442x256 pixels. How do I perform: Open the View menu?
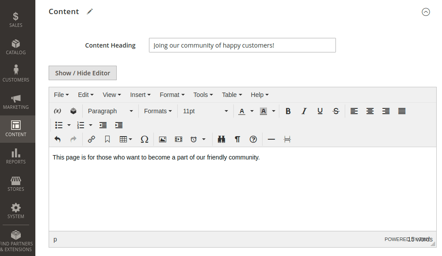pos(112,95)
